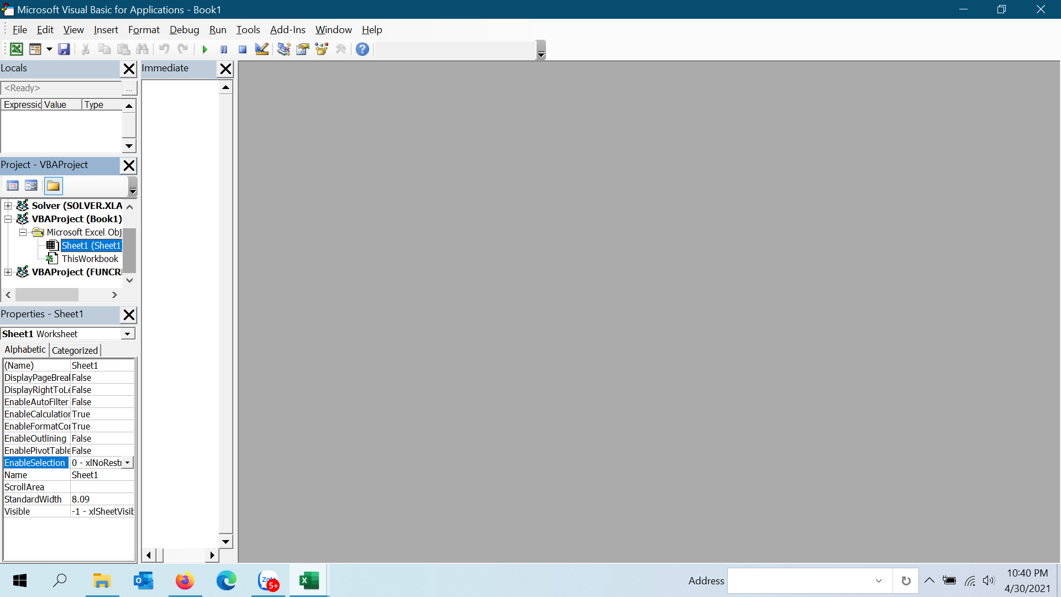
Task: Collapse the VBAProject (Book1) node
Action: [x=8, y=219]
